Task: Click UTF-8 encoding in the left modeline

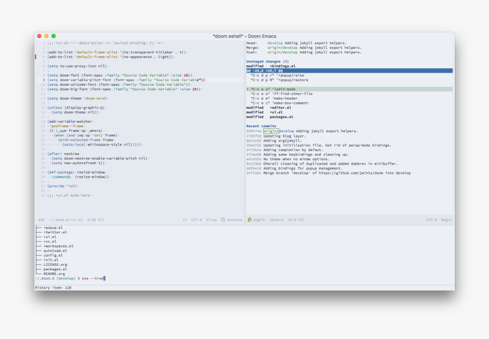Action: 196,220
